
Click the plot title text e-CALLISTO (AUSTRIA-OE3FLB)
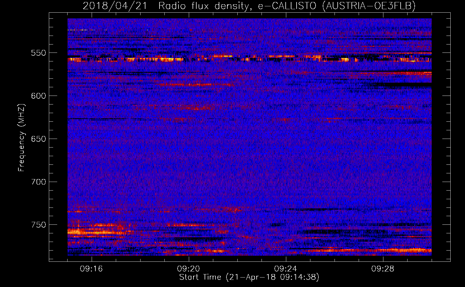coord(337,6)
